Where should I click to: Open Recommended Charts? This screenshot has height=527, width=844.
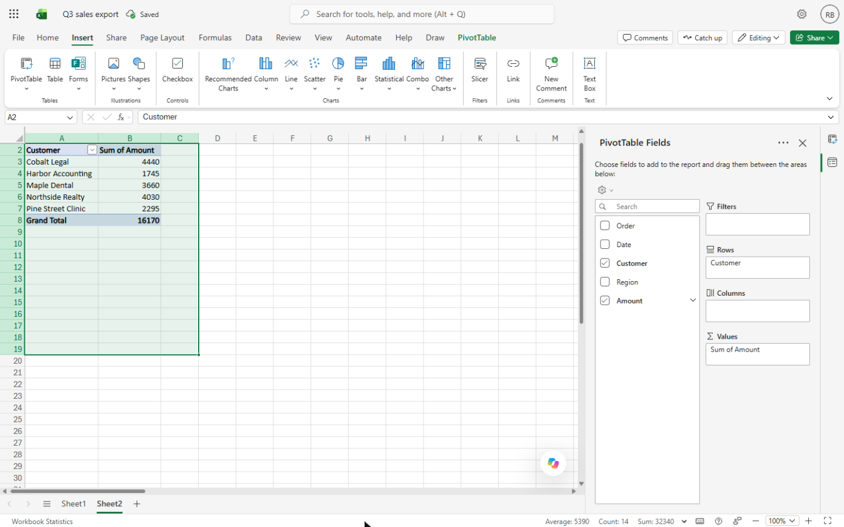[x=228, y=73]
